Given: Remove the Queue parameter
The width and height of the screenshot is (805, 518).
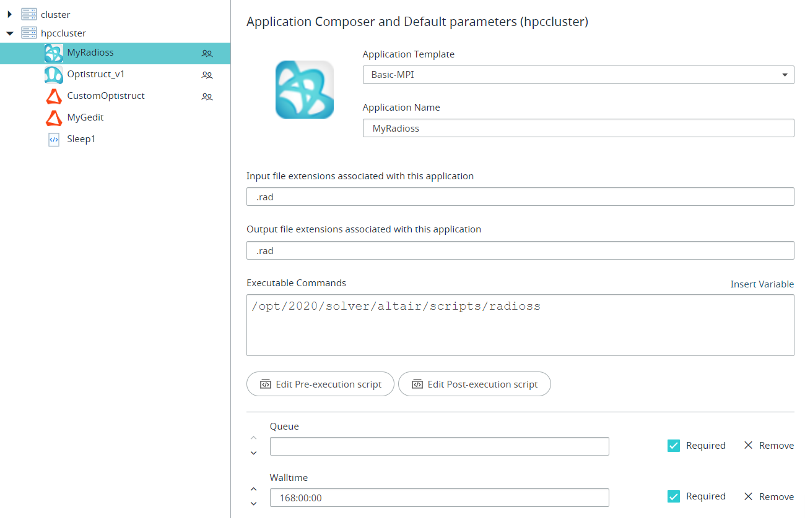Looking at the screenshot, I should (768, 446).
